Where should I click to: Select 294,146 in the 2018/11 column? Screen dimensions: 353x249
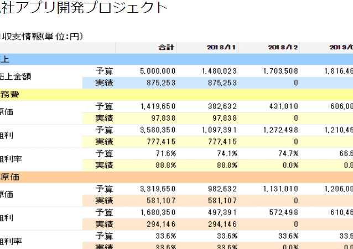(x=222, y=224)
